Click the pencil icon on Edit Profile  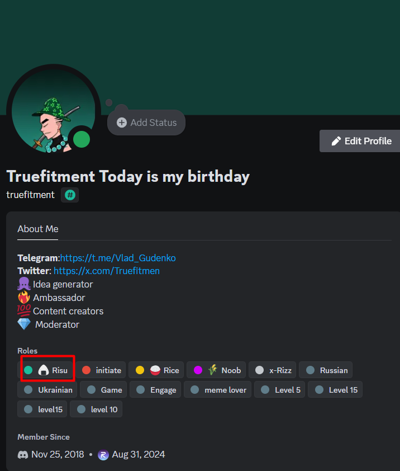click(336, 141)
